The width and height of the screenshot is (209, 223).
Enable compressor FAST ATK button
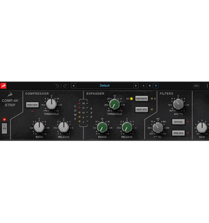click(32, 105)
